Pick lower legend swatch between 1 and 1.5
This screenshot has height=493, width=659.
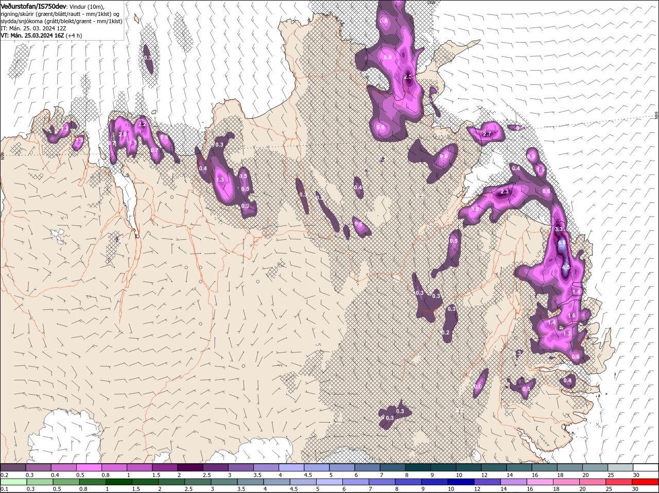[119, 482]
